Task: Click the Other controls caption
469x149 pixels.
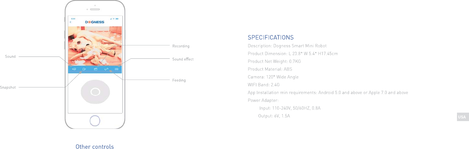Action: point(95,147)
